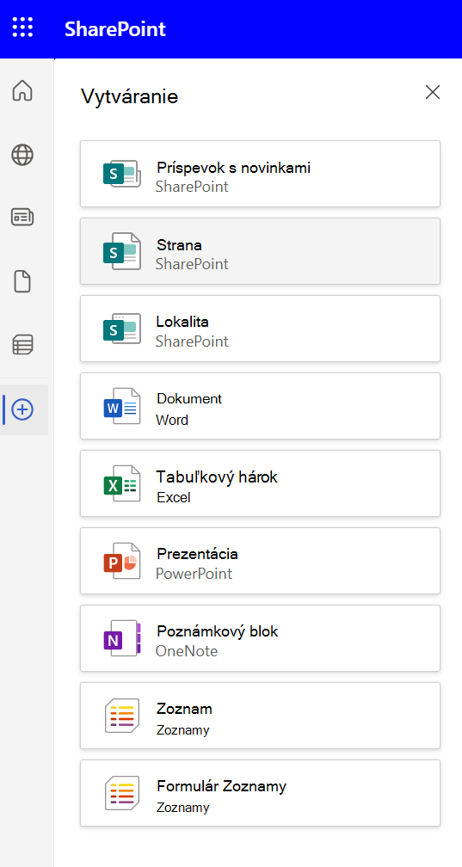
Task: Create a new Zoznam list
Action: (x=260, y=716)
